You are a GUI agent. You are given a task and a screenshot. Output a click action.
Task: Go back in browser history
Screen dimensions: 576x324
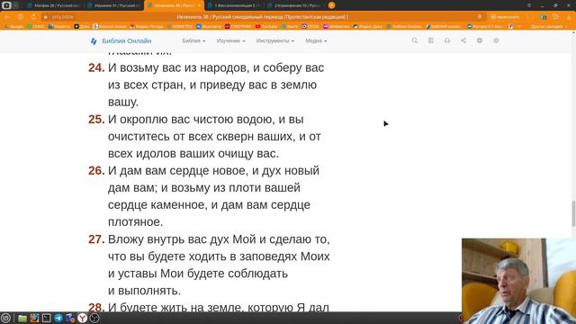7,17
